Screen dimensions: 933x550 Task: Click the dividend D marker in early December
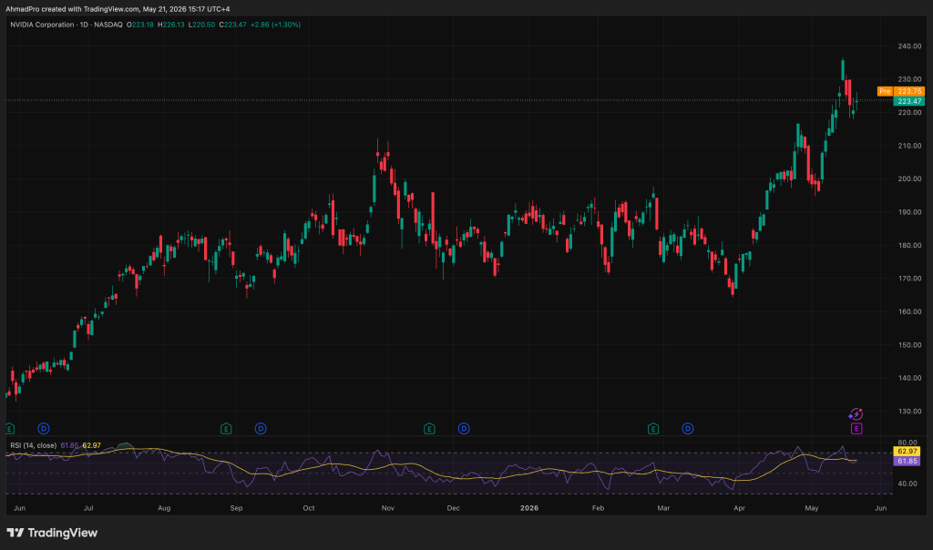pyautogui.click(x=464, y=429)
